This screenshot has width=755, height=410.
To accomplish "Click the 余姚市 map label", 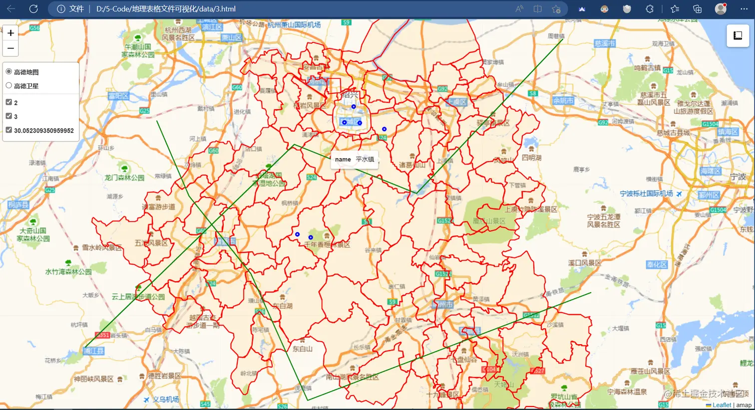I will pyautogui.click(x=563, y=100).
